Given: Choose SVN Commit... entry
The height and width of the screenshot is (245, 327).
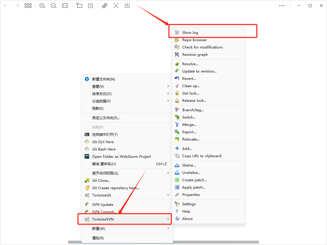Looking at the screenshot, I should (x=127, y=212).
